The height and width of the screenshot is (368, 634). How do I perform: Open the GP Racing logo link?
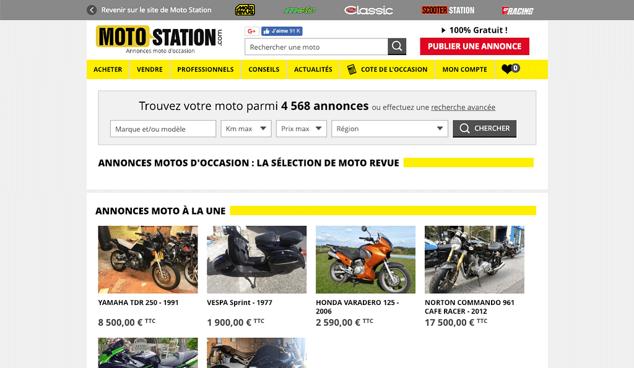coord(518,10)
